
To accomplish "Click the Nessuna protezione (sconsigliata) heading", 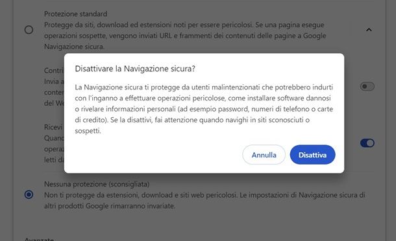I will 97,184.
